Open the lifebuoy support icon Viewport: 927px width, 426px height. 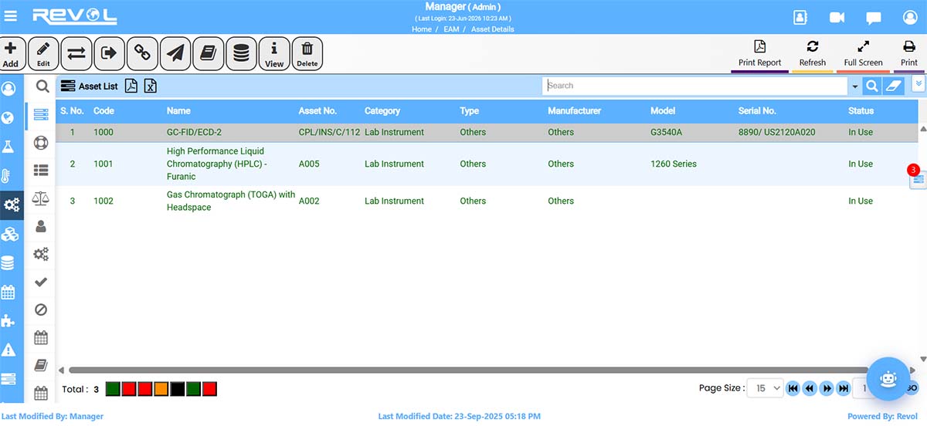[41, 143]
